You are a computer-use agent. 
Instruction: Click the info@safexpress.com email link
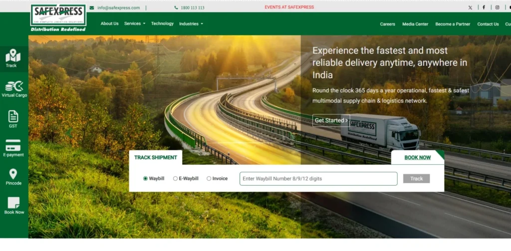click(x=119, y=8)
